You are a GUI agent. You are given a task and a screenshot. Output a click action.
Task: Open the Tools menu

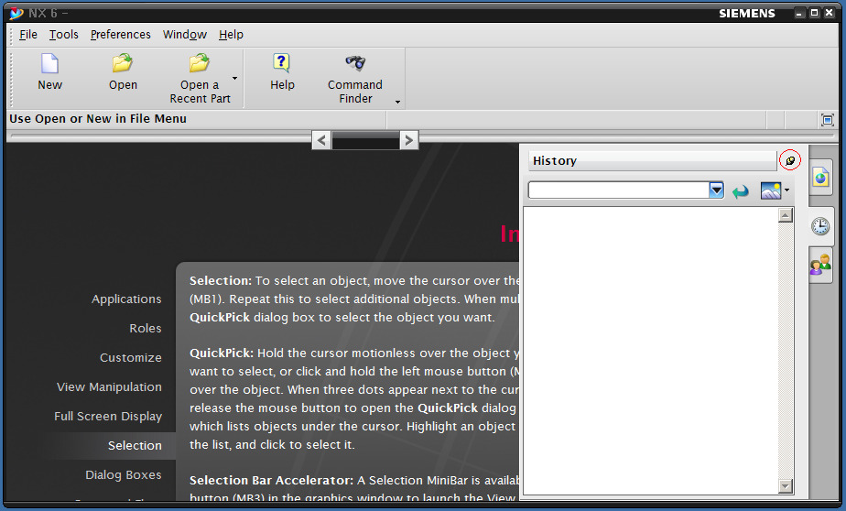click(x=64, y=35)
